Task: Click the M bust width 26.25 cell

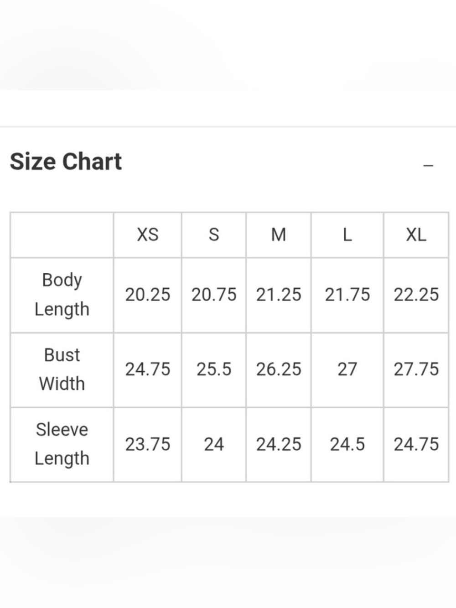Action: click(279, 370)
